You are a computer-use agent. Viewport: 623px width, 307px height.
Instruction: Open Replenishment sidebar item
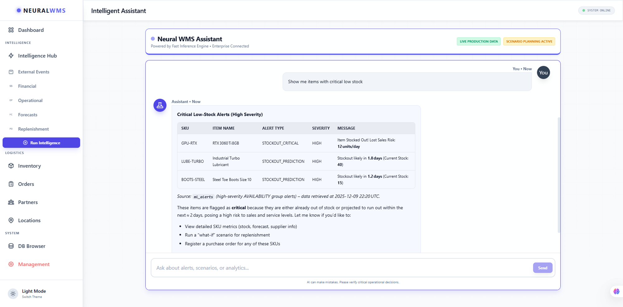pos(33,129)
